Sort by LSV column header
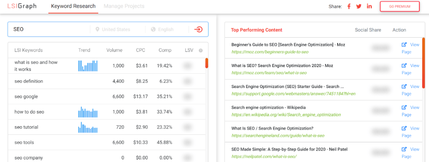 pos(189,50)
